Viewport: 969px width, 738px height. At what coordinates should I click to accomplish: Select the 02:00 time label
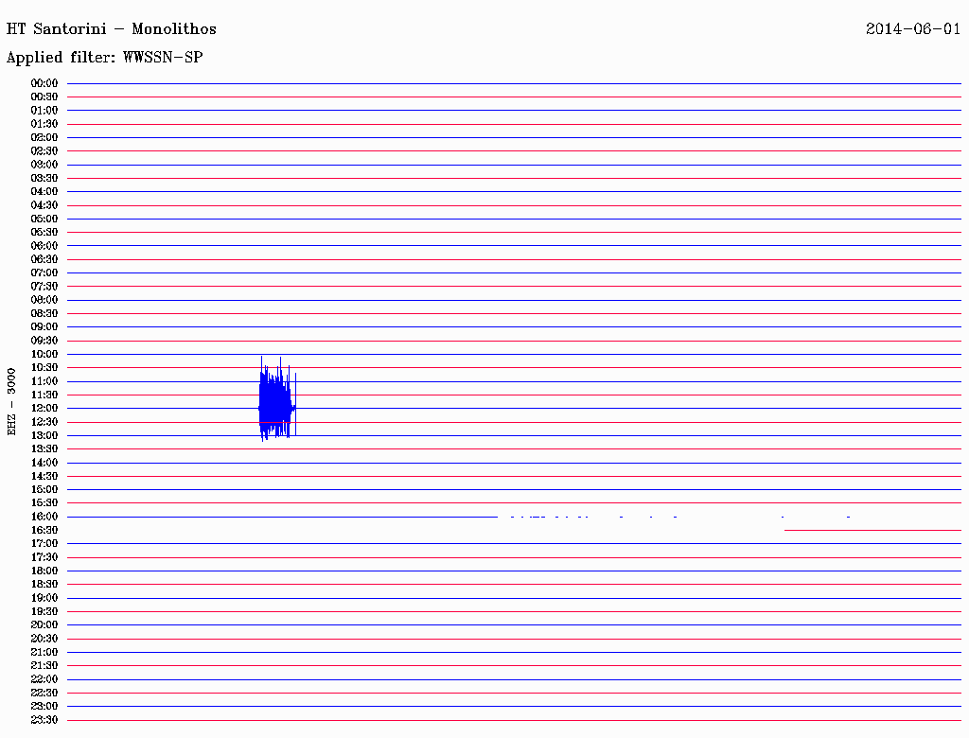(x=44, y=138)
